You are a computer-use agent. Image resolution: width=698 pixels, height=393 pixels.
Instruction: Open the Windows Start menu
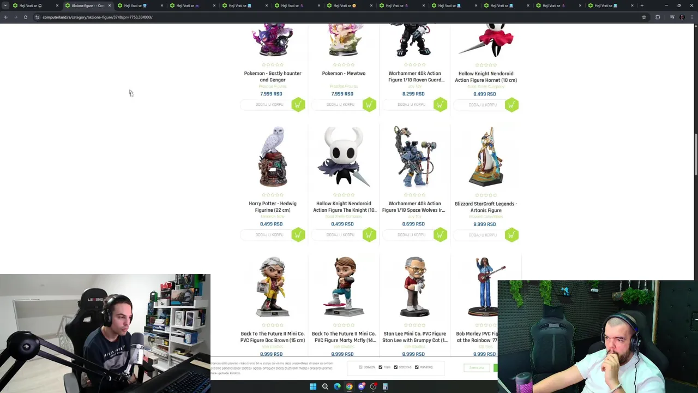coord(313,386)
